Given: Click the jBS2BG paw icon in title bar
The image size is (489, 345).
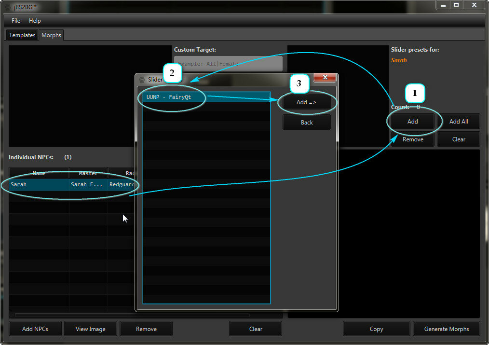Looking at the screenshot, I should click(x=8, y=7).
